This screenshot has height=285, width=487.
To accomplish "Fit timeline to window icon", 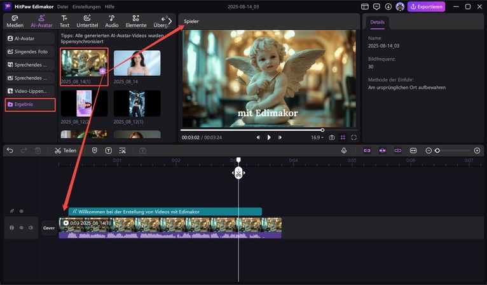I will [x=413, y=150].
